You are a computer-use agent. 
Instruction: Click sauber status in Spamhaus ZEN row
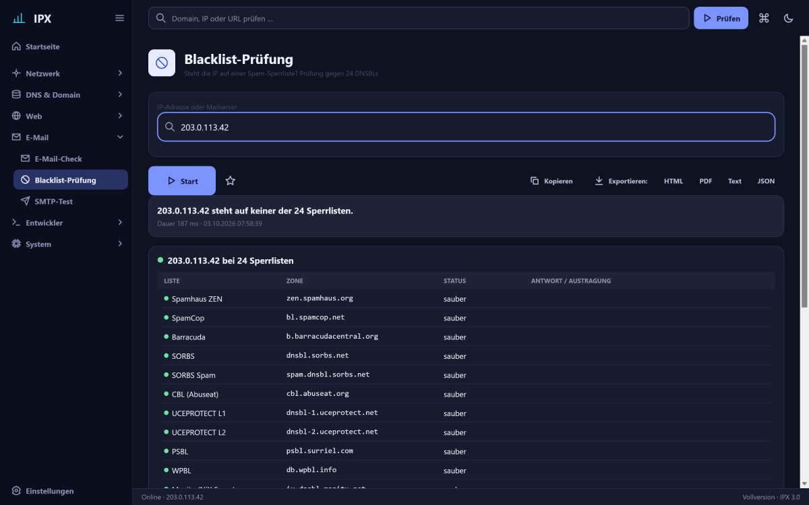coord(455,299)
